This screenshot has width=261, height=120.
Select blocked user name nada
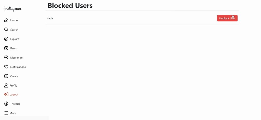50,19
